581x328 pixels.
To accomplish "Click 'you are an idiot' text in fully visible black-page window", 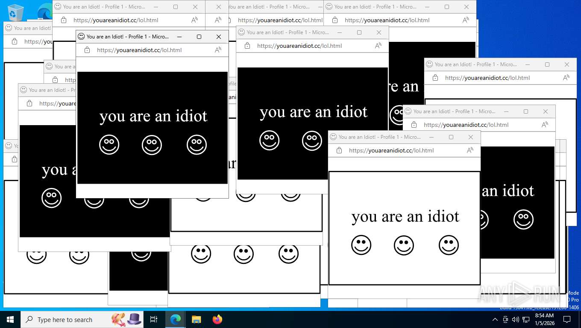I will tap(153, 116).
